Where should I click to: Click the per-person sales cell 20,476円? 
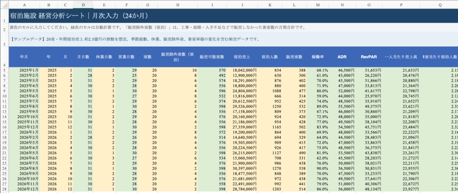[402, 75]
